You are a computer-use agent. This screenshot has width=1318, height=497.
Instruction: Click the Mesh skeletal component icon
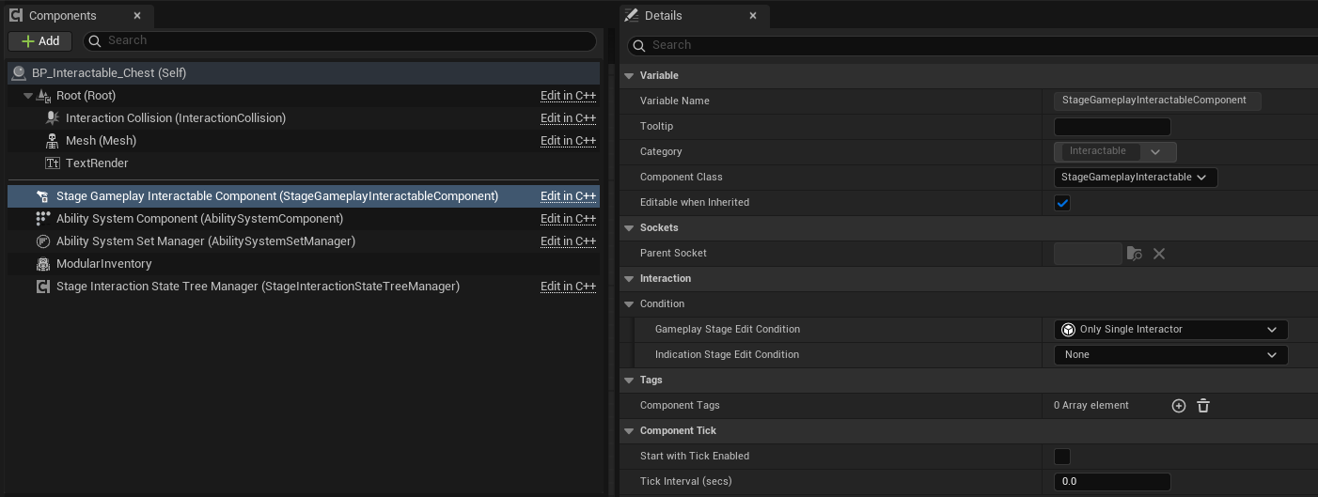(52, 141)
